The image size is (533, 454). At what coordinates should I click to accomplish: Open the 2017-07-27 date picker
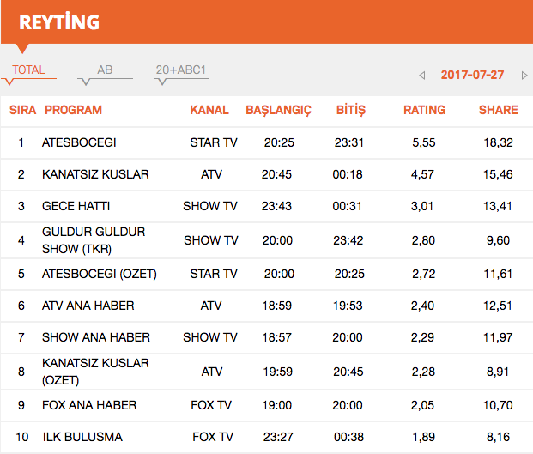coord(472,75)
